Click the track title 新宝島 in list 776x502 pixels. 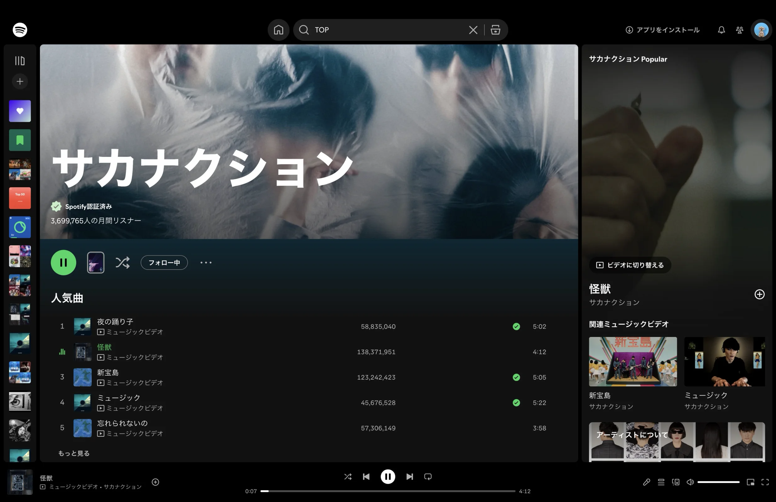coord(108,373)
